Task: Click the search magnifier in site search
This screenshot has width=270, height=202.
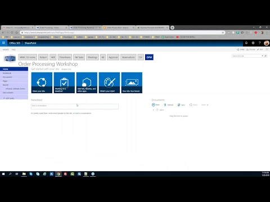Action: (265, 56)
